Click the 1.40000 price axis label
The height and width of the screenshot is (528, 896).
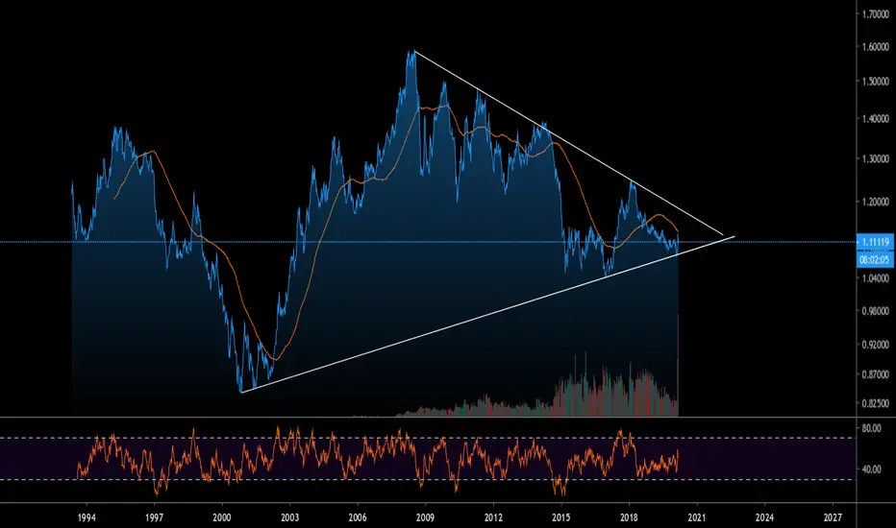[x=876, y=119]
